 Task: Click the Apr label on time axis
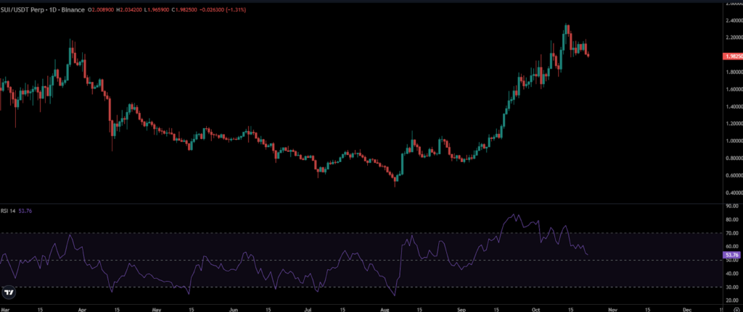(82, 308)
